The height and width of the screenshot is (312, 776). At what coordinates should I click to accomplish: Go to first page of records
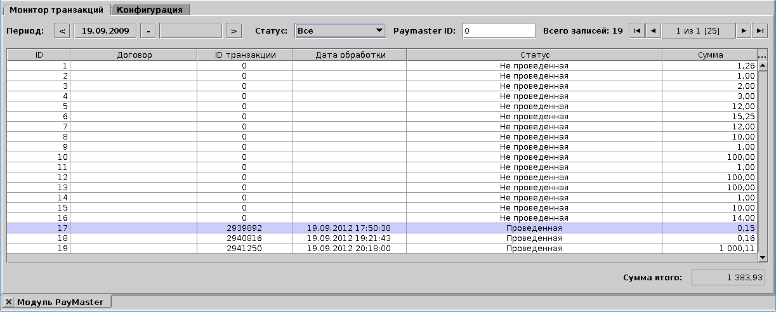point(636,30)
